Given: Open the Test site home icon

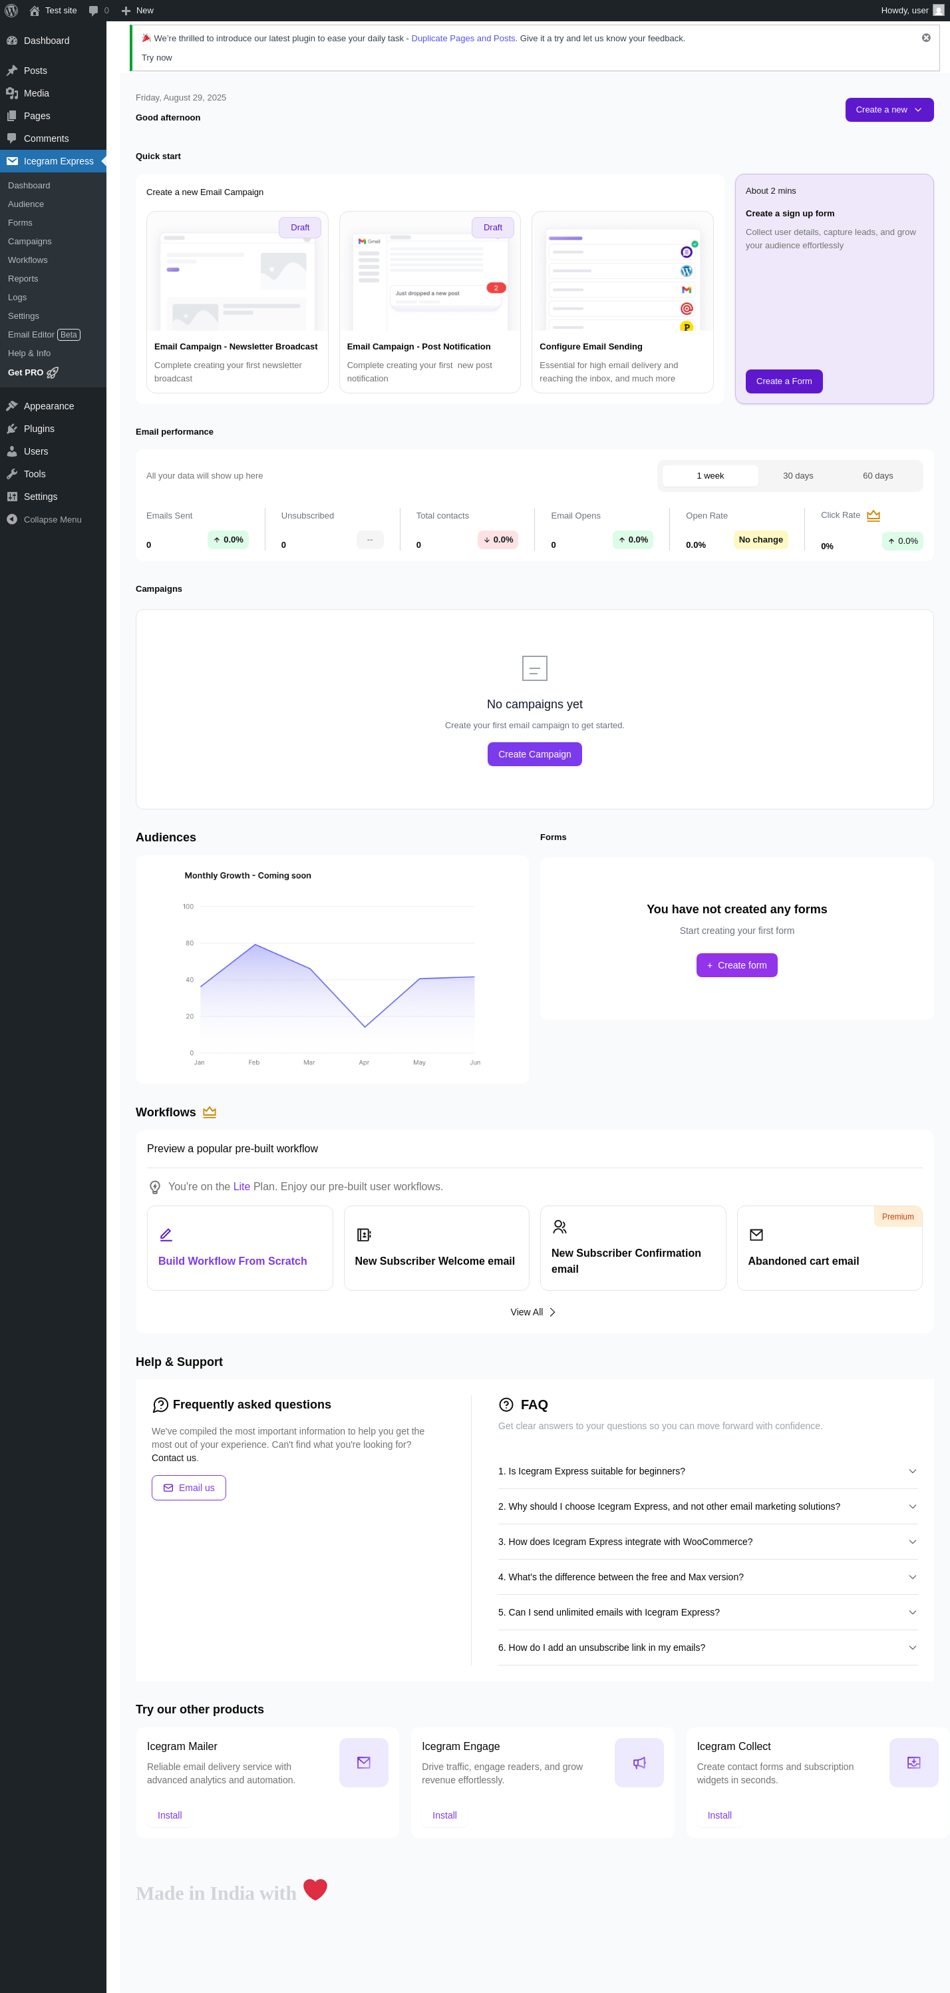Looking at the screenshot, I should point(34,10).
